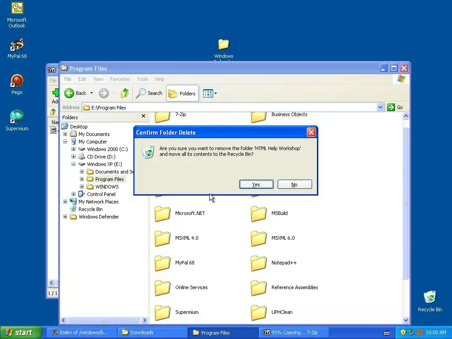Click the Go button beside address bar

[395, 107]
